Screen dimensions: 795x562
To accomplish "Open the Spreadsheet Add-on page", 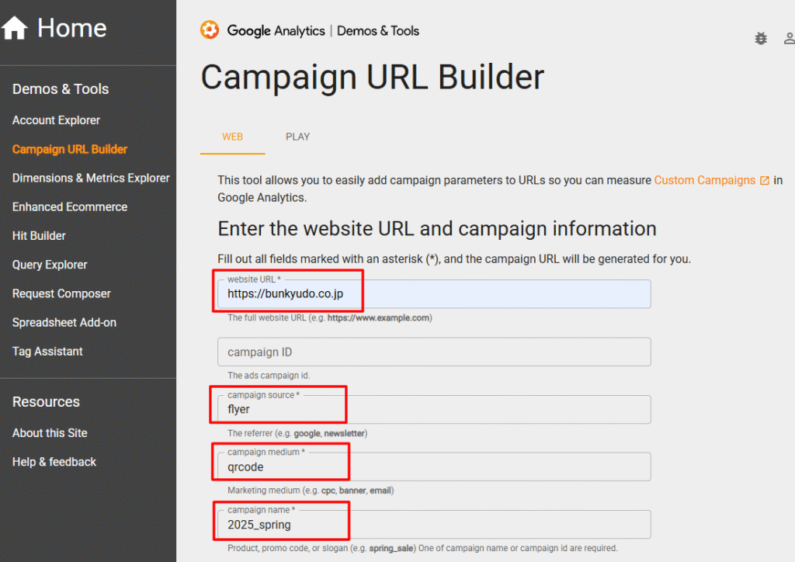I will (x=64, y=322).
